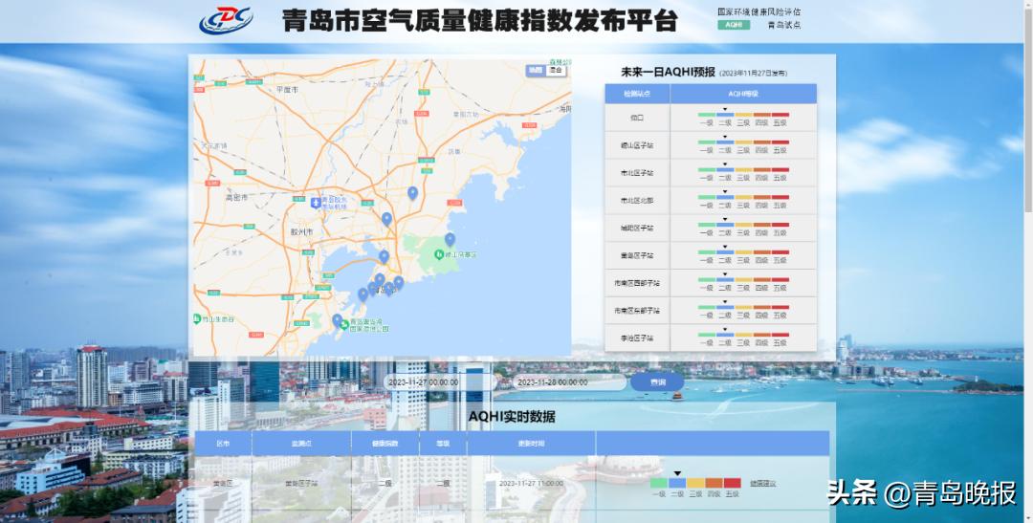
Task: Click the 市北区子站 station name cell
Action: [x=638, y=173]
